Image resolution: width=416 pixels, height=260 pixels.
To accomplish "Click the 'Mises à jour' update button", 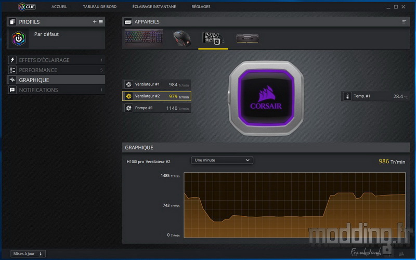I will click(x=28, y=254).
